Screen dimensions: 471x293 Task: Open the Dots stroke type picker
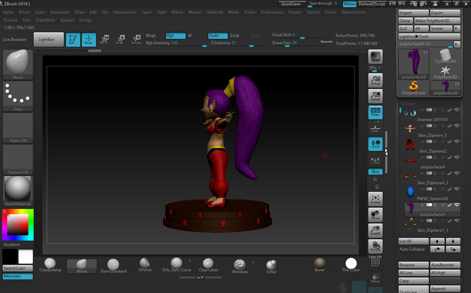[18, 96]
